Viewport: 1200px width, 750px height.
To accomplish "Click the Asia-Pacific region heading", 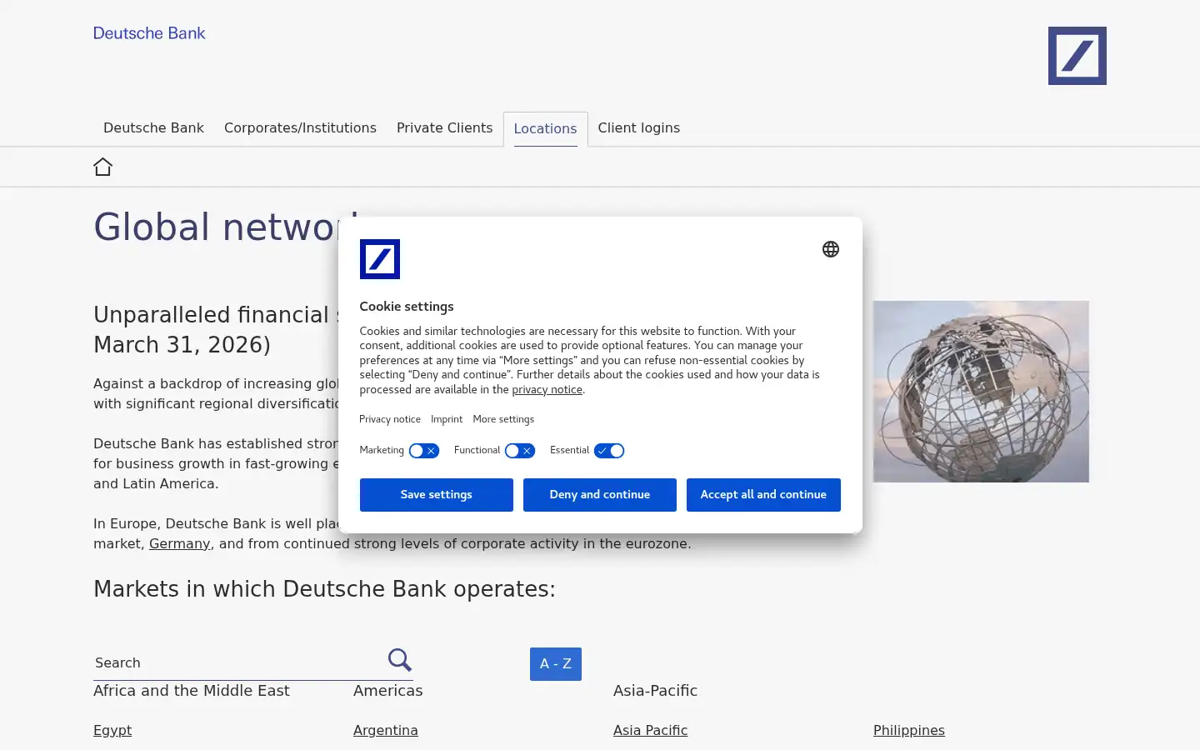I will [x=655, y=690].
